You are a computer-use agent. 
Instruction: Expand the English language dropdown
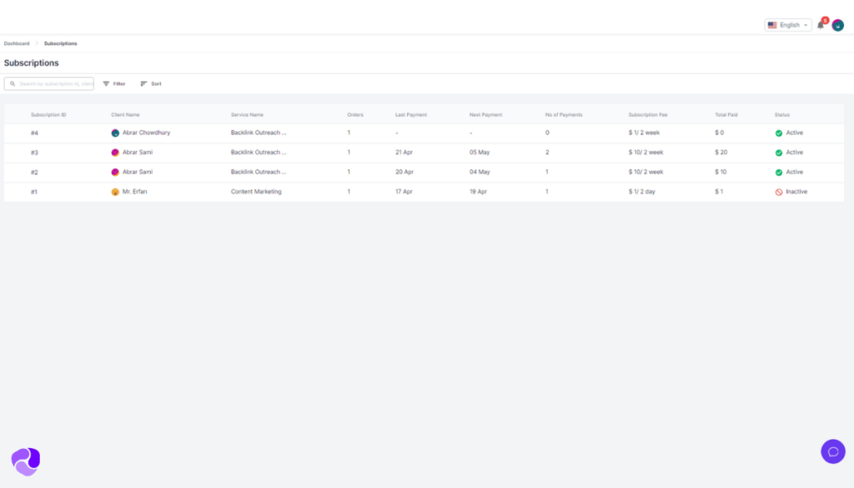coord(787,25)
